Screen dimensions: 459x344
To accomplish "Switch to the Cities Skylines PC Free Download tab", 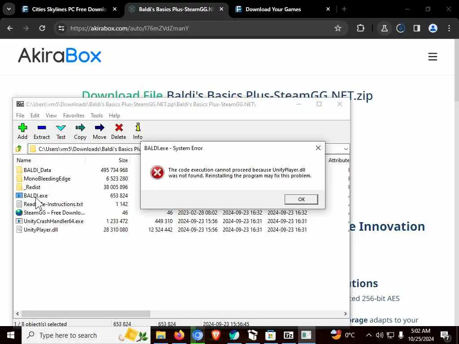I will tap(69, 9).
